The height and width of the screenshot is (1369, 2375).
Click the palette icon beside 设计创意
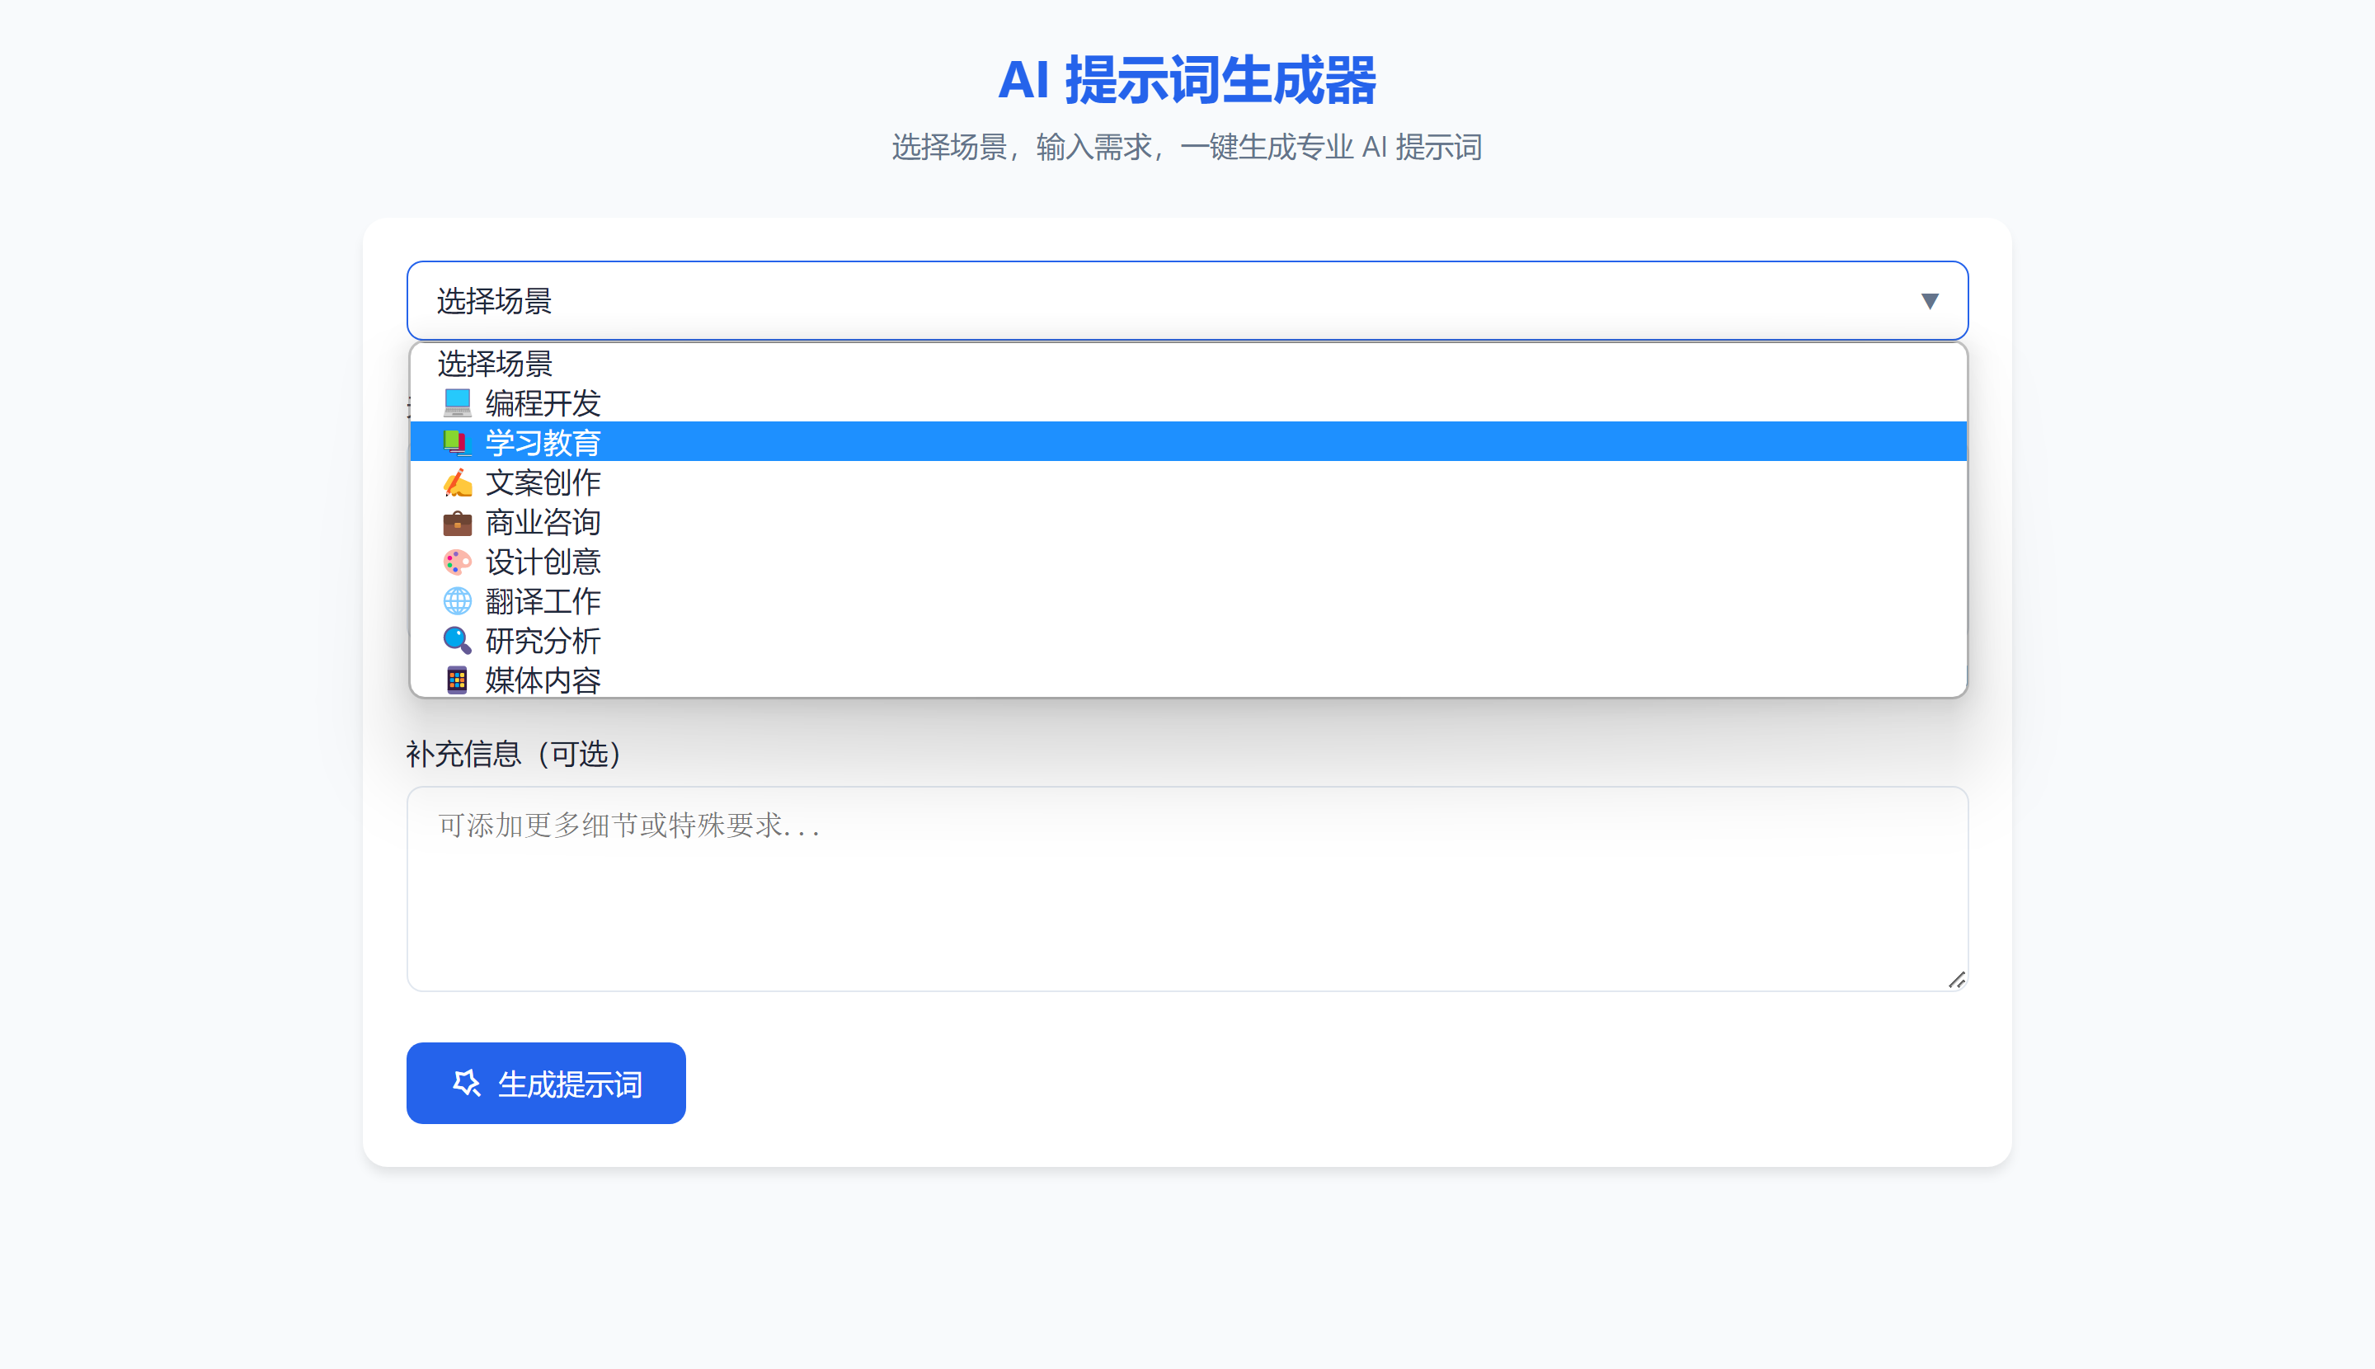[x=457, y=561]
